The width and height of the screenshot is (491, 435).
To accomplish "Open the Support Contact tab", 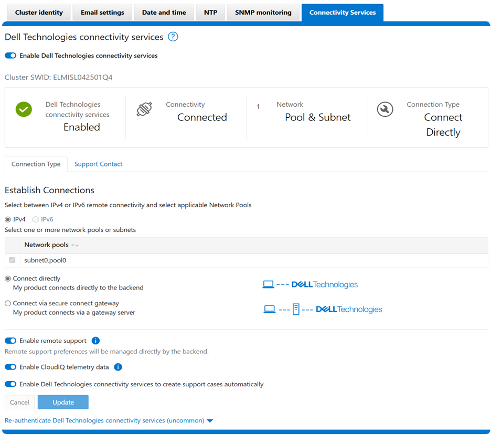I will click(x=98, y=164).
